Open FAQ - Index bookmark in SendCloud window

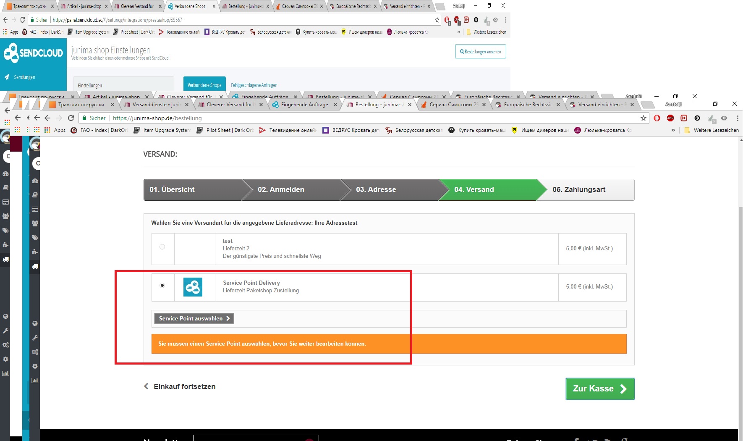(42, 32)
